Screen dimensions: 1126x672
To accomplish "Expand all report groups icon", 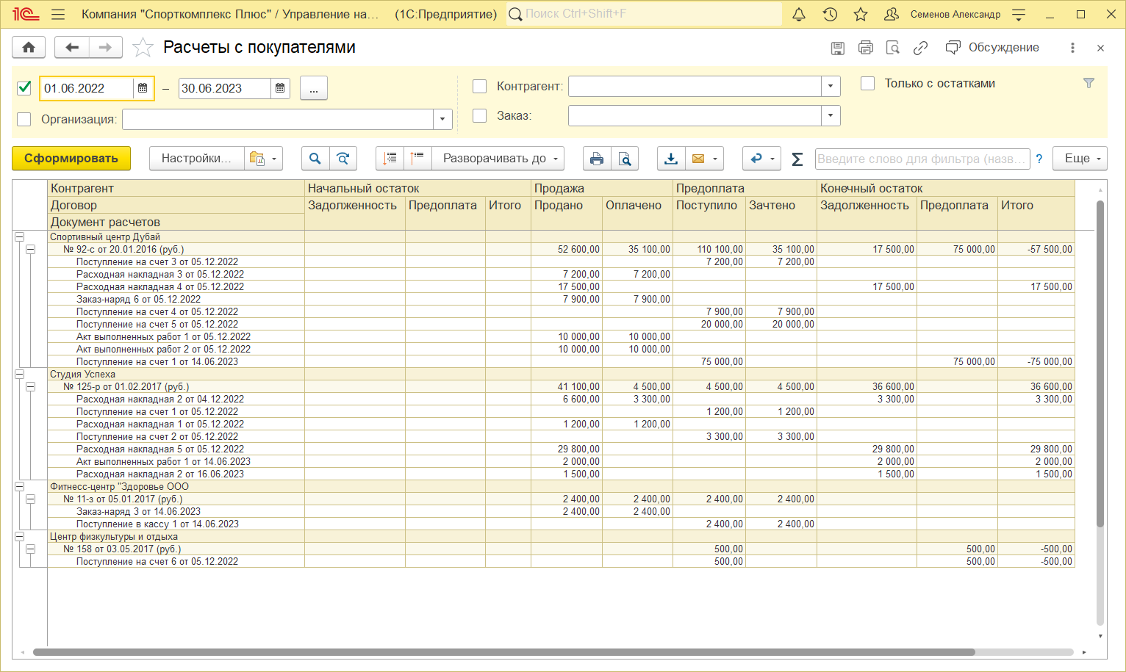I will pos(417,159).
